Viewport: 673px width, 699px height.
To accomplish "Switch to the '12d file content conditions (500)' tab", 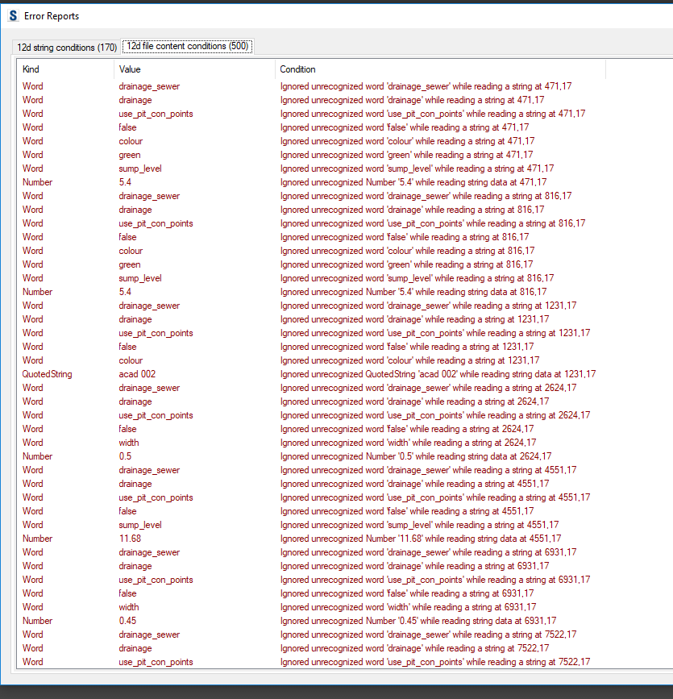I will coord(186,46).
